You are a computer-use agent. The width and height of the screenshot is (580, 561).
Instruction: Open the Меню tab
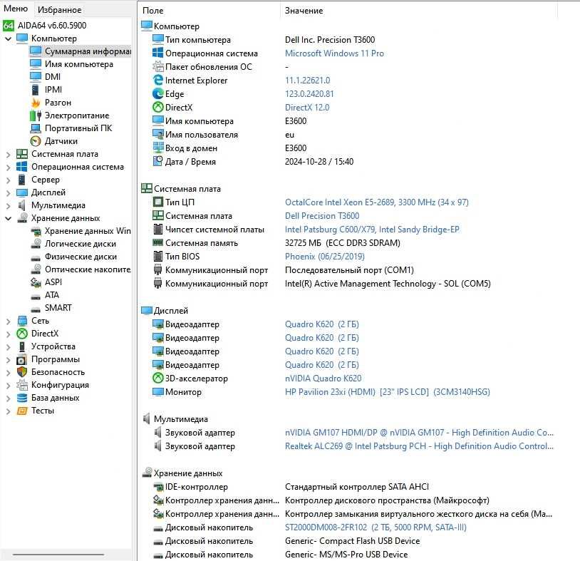tap(16, 9)
